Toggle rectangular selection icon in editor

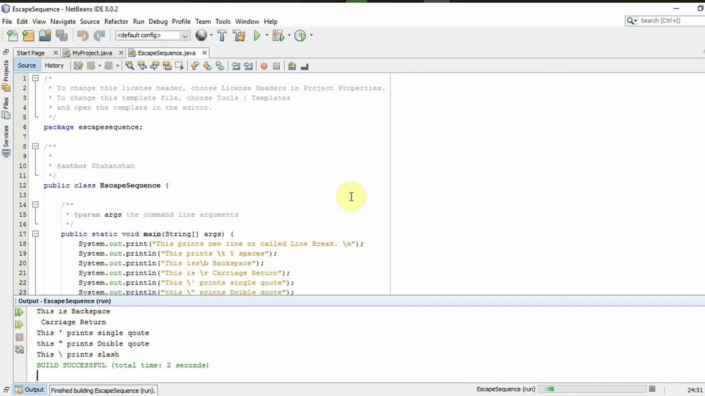click(x=179, y=66)
